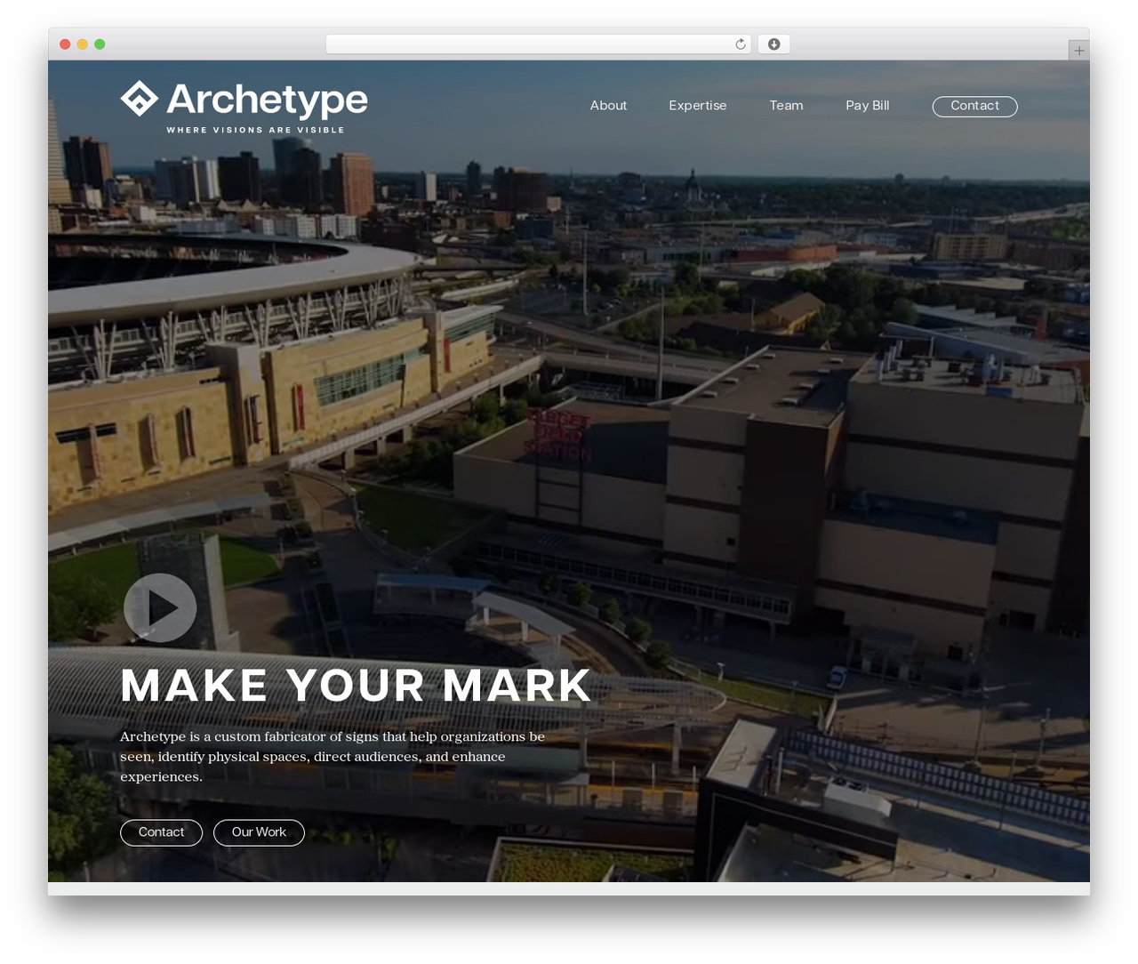Close the browser window with the red button

click(65, 44)
